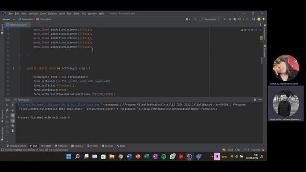Toggle scroll to end in Run console

(13, 121)
